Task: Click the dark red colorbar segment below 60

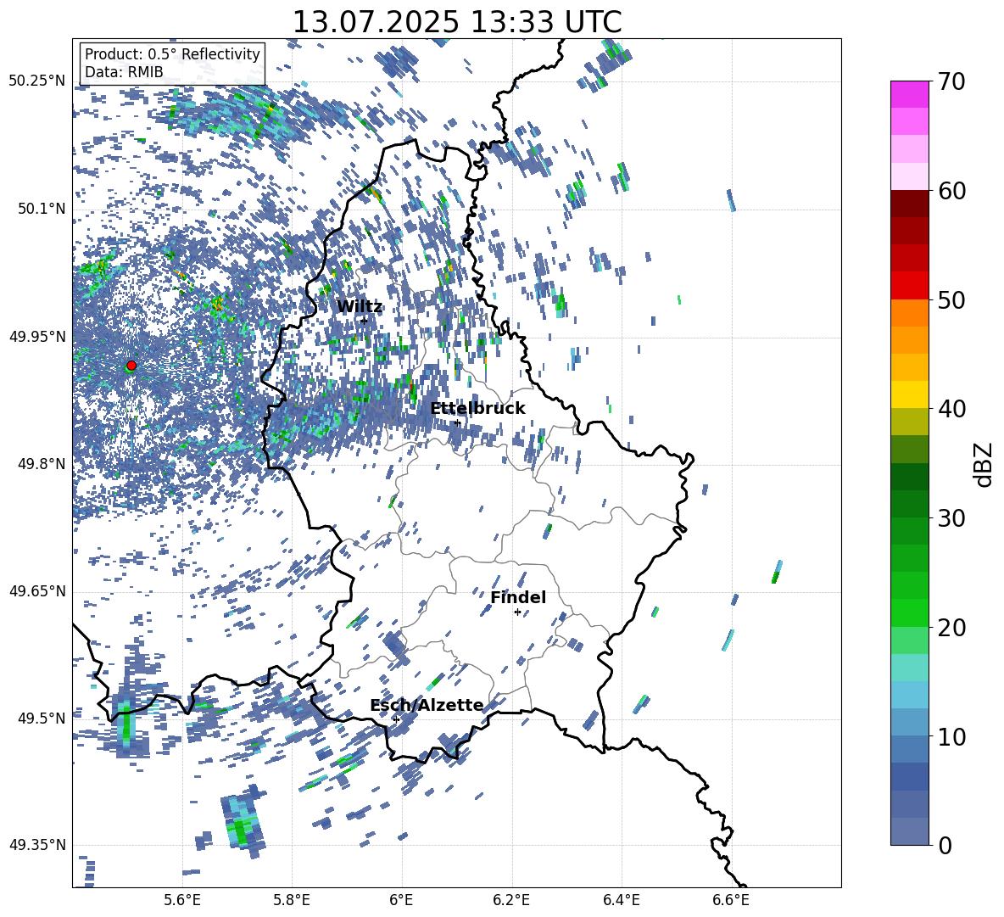Action: [x=909, y=204]
